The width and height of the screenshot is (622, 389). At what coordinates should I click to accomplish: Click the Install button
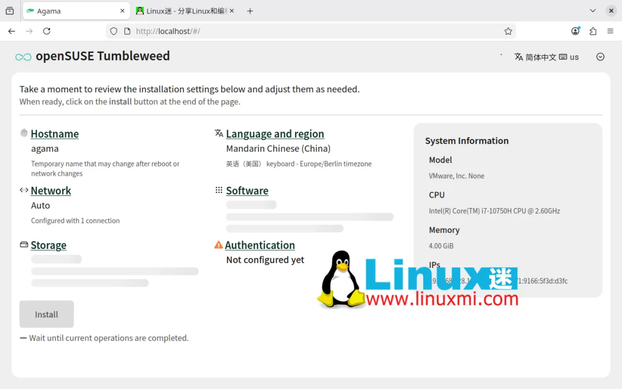(47, 314)
